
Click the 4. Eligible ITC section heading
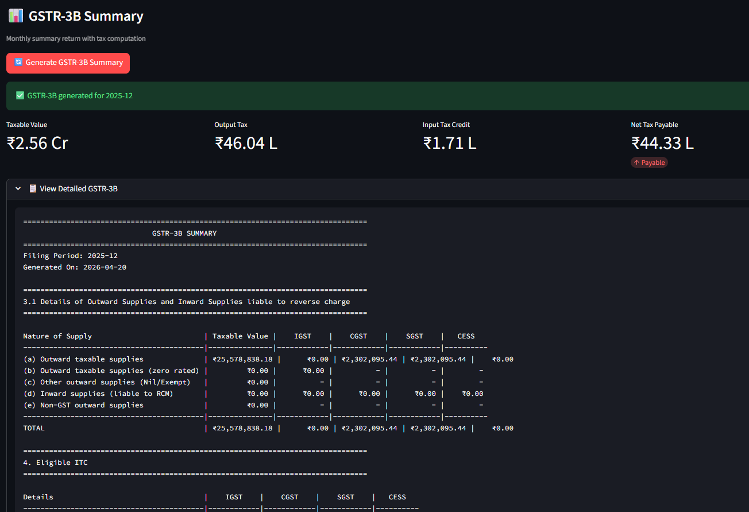[x=55, y=463]
